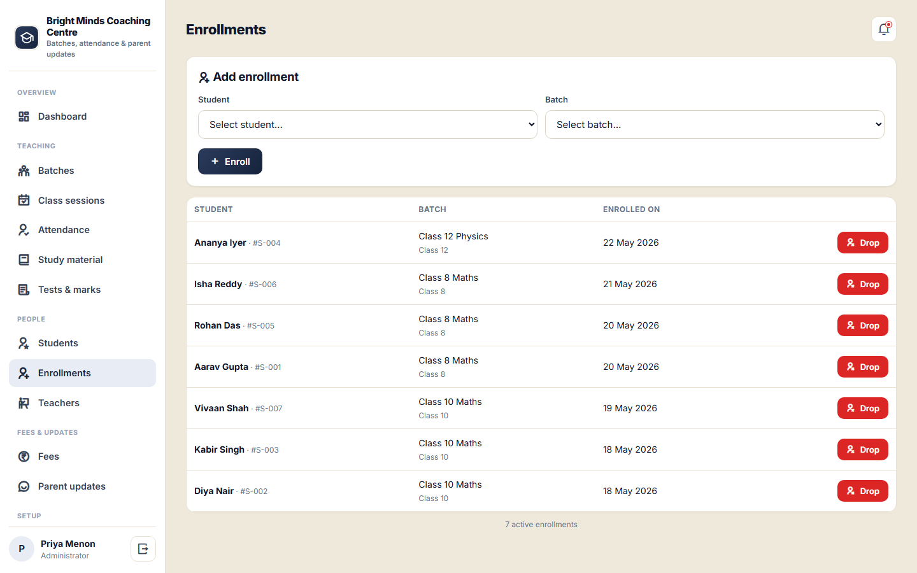Click the Study material book icon

pos(24,260)
